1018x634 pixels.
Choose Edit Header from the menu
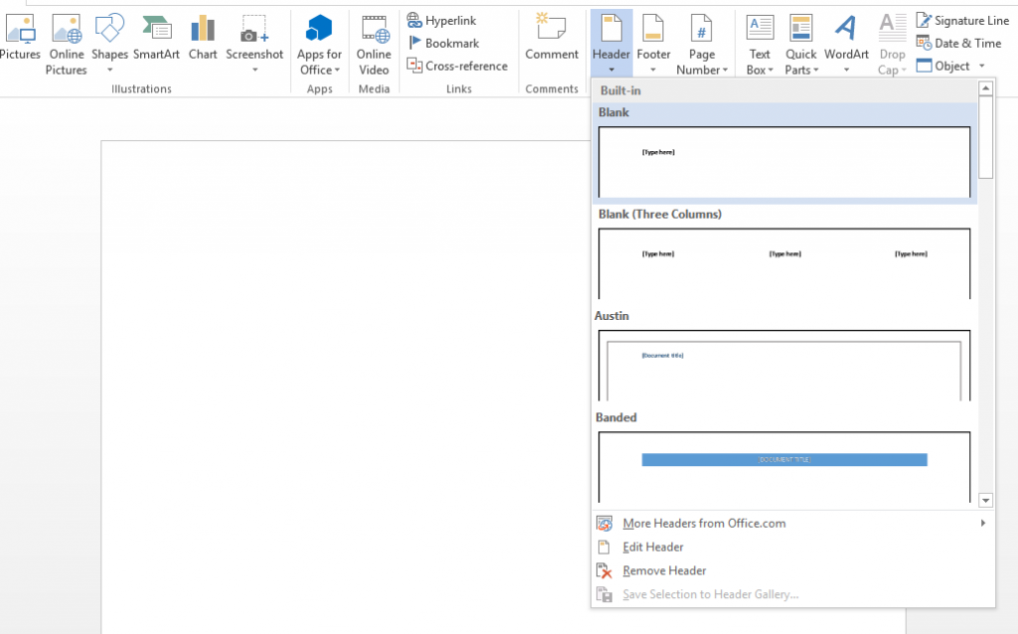click(x=653, y=547)
